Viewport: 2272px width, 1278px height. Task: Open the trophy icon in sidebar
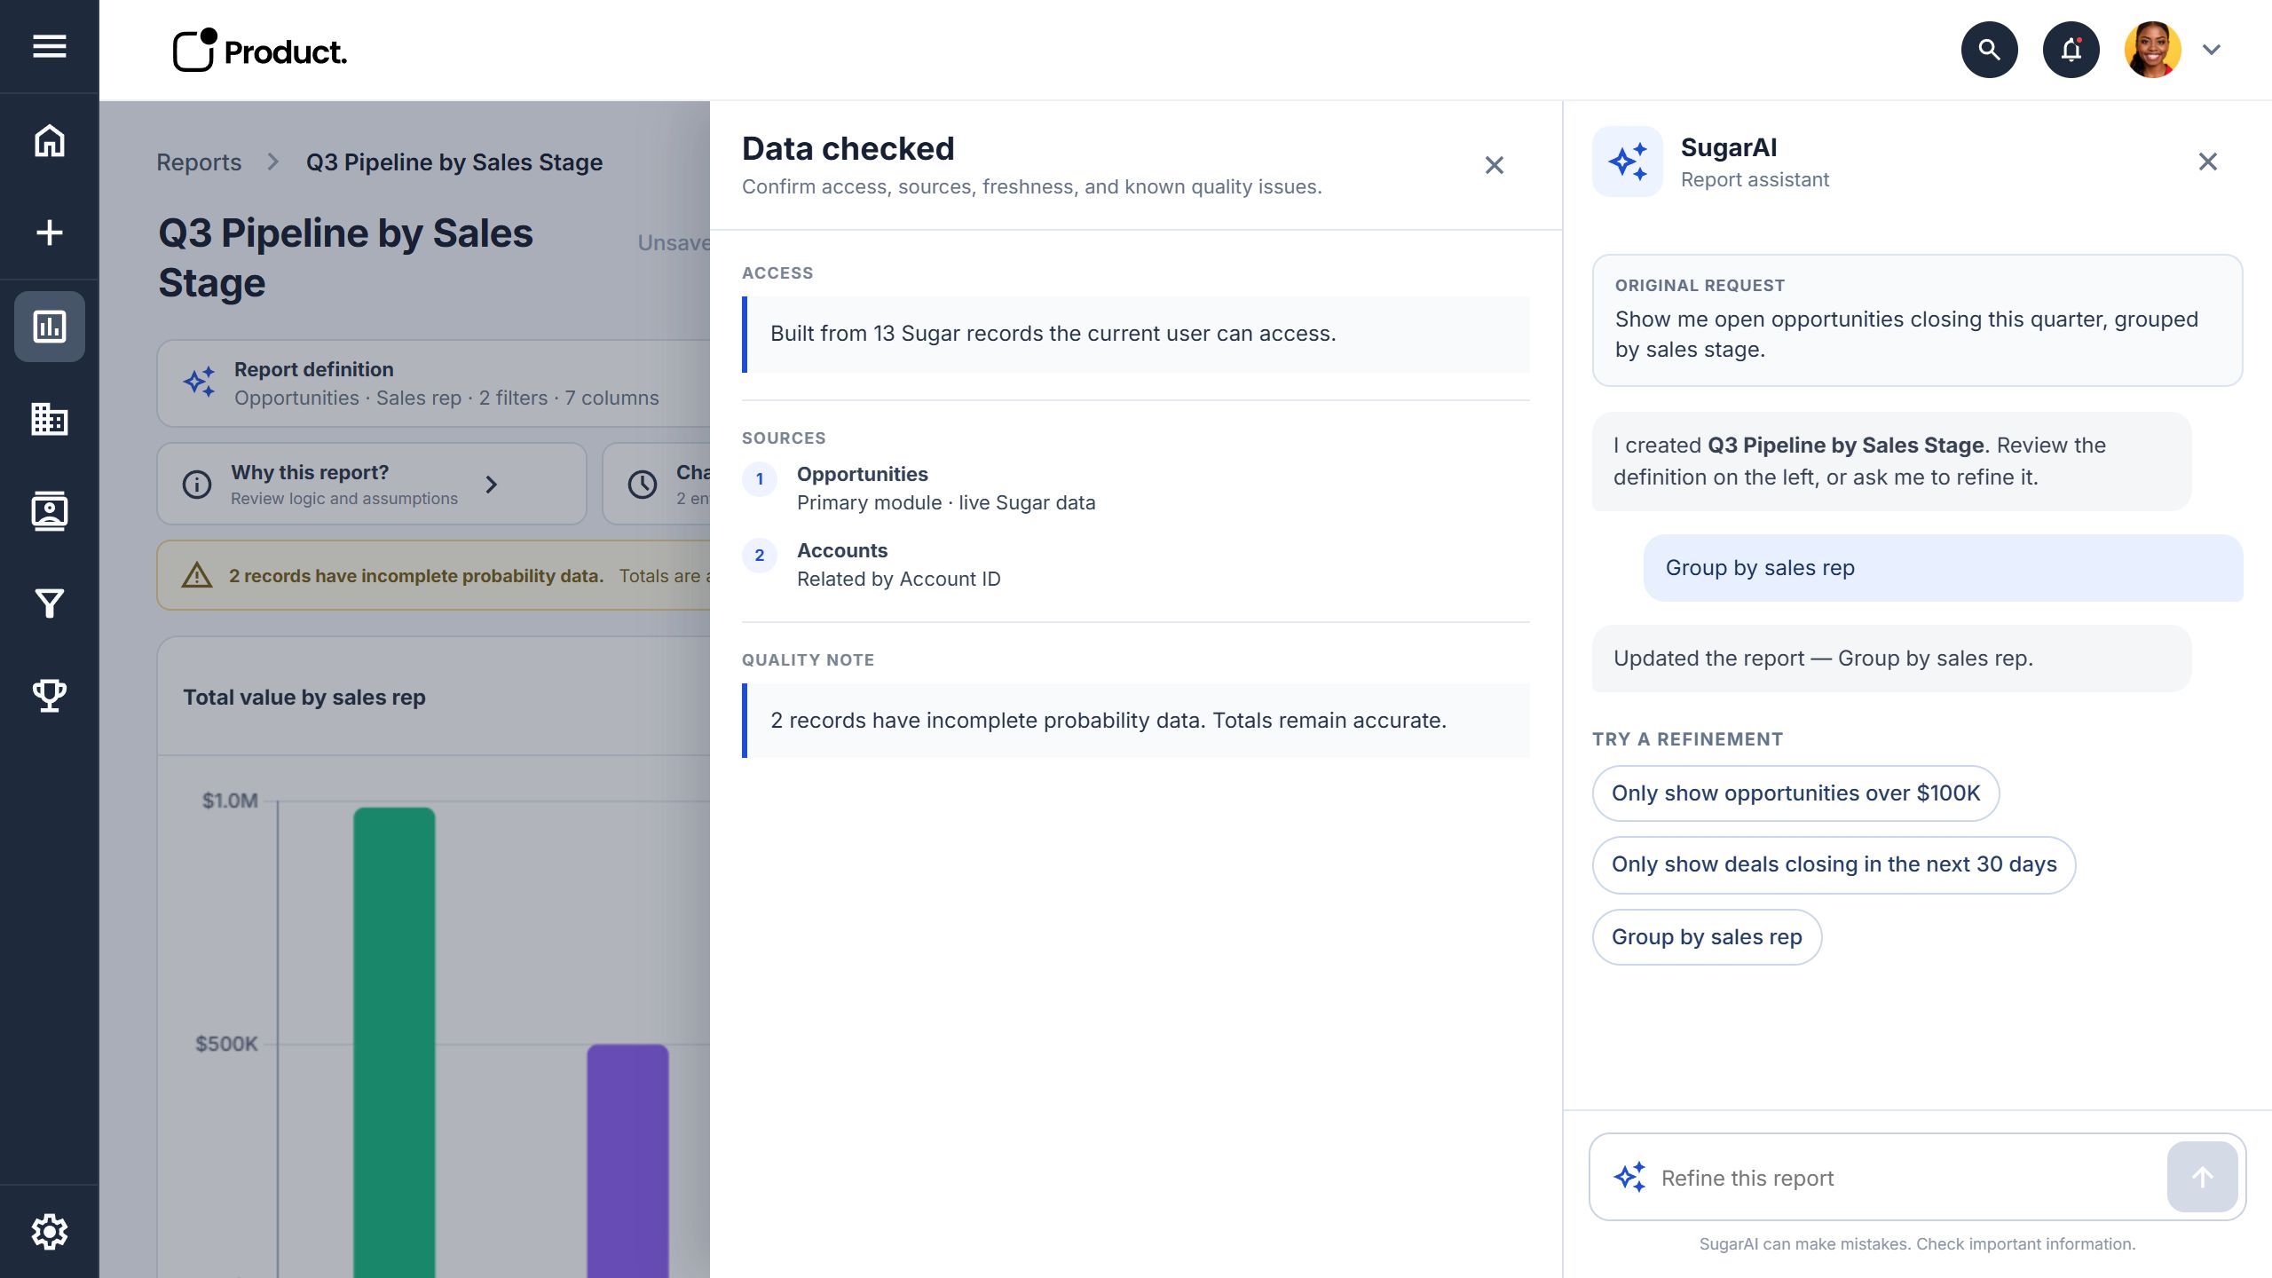click(x=50, y=696)
